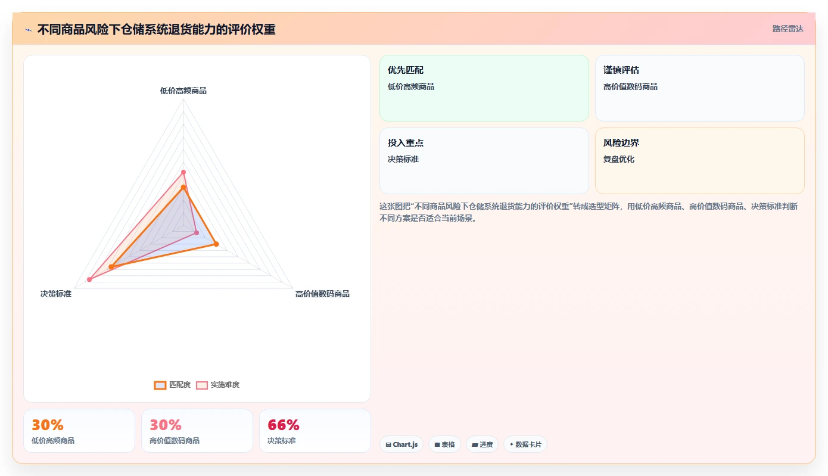Click the 表格 tag
The width and height of the screenshot is (828, 476).
click(444, 444)
